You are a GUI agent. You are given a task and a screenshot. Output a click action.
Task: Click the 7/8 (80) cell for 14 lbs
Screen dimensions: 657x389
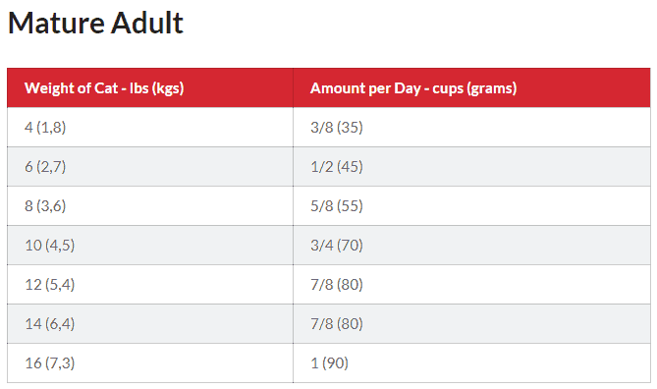click(x=471, y=323)
